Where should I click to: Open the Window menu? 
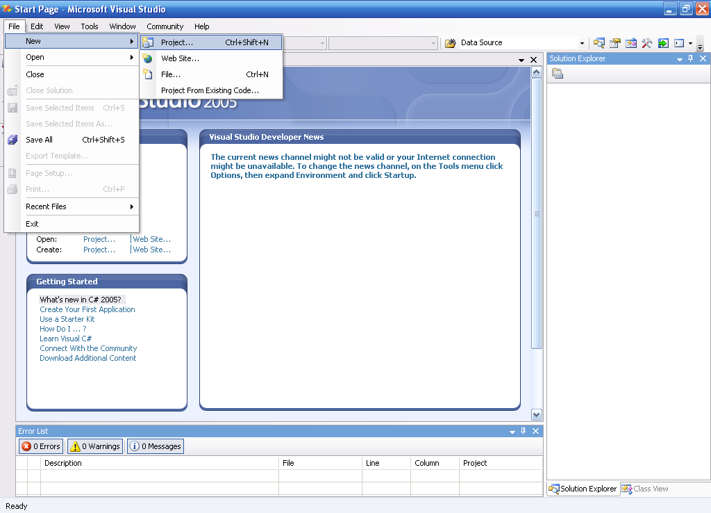click(x=122, y=26)
